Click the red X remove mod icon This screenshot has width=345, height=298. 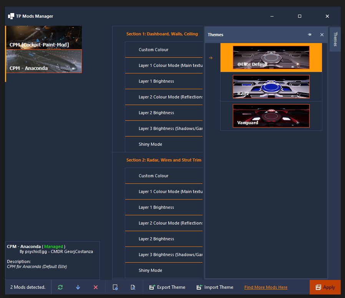tap(96, 287)
